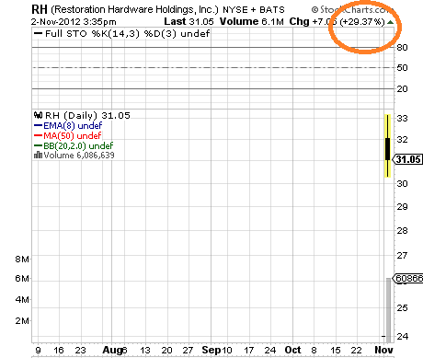
Task: Click the volume bars icon in legend
Action: (38, 155)
